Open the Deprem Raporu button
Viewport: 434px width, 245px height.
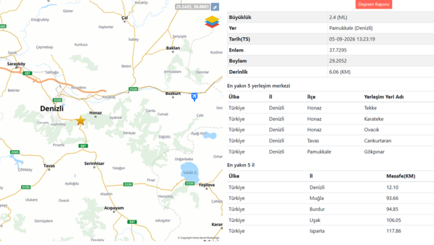(x=374, y=4)
